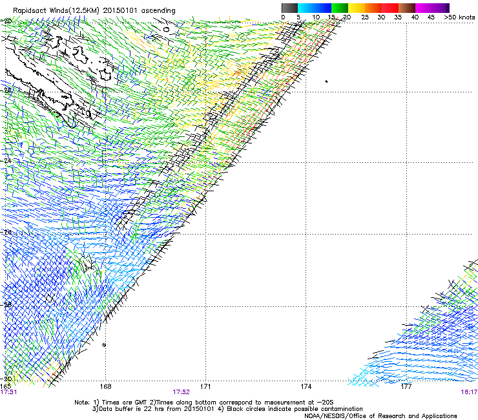This screenshot has height=420, width=478.
Task: Click latitude label '-24'
Action: (6, 160)
